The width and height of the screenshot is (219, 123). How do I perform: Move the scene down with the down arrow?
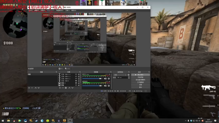[x=39, y=88]
